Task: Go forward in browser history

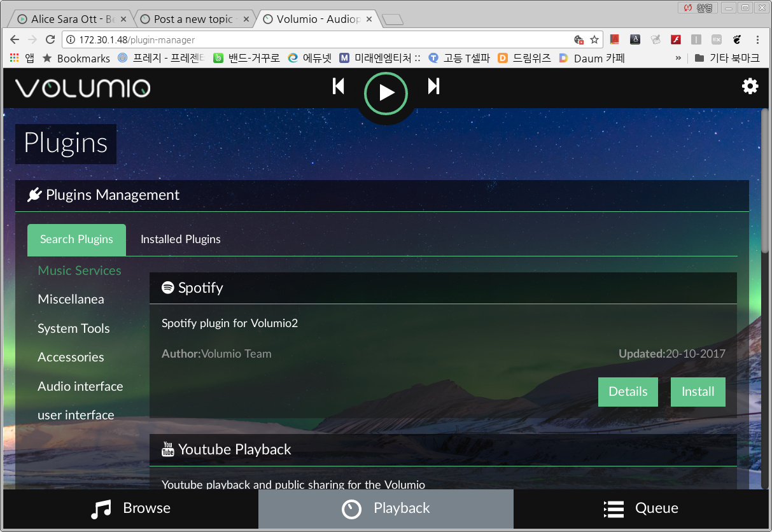Action: (32, 39)
